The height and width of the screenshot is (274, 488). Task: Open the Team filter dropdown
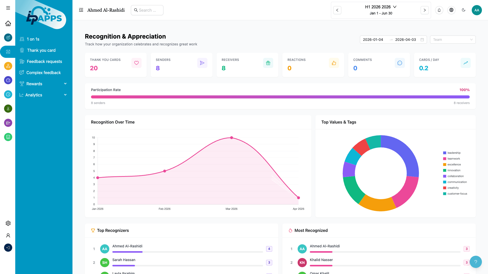pos(453,40)
